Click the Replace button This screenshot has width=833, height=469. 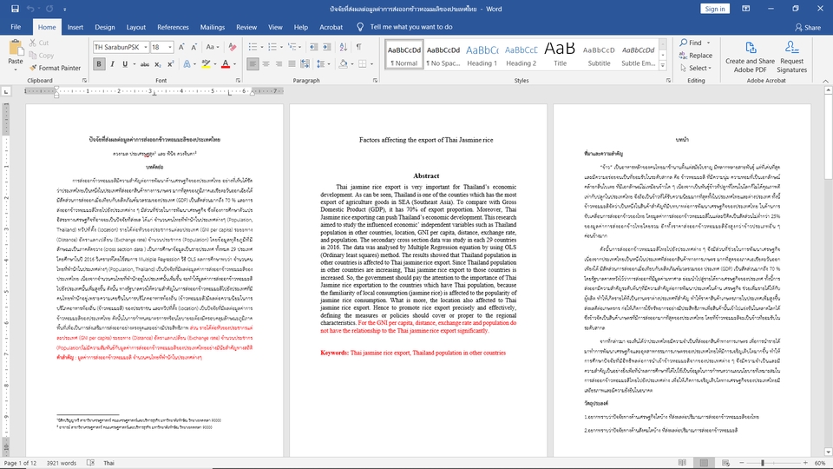(x=695, y=56)
